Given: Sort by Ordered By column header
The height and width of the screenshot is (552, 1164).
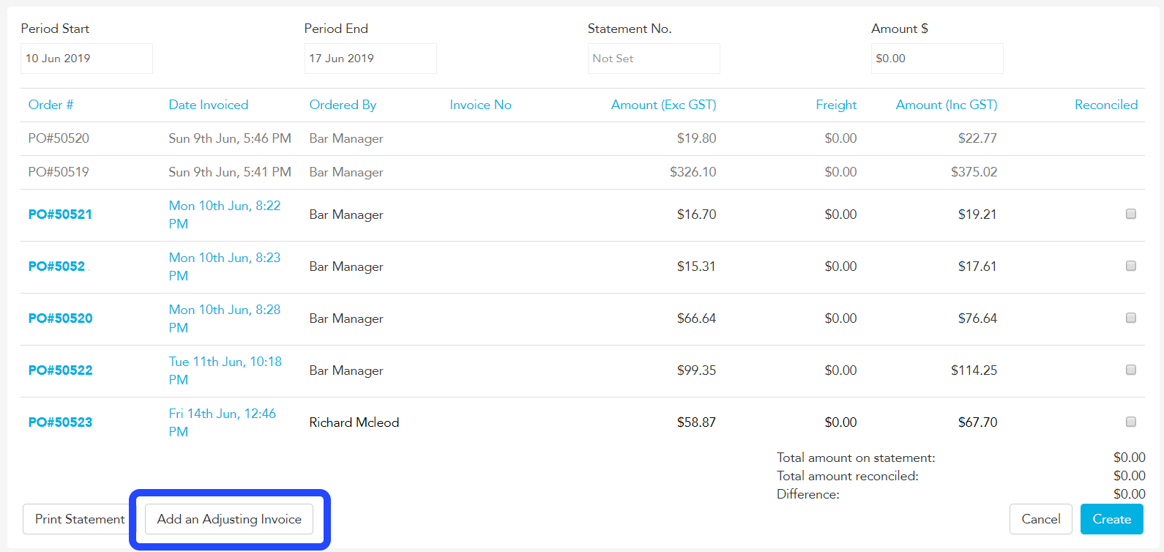Looking at the screenshot, I should pyautogui.click(x=343, y=105).
